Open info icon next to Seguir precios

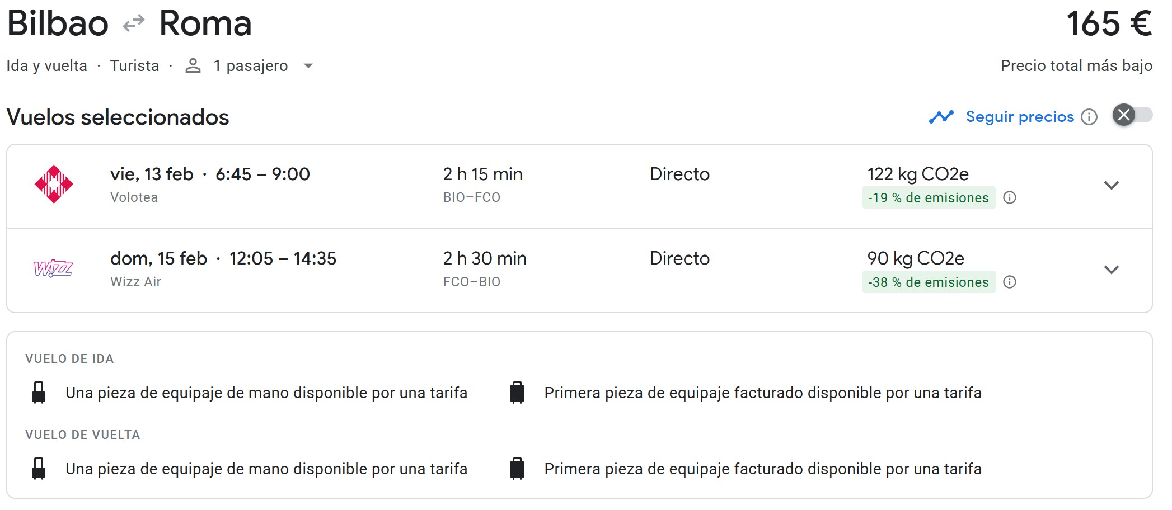pyautogui.click(x=1089, y=117)
